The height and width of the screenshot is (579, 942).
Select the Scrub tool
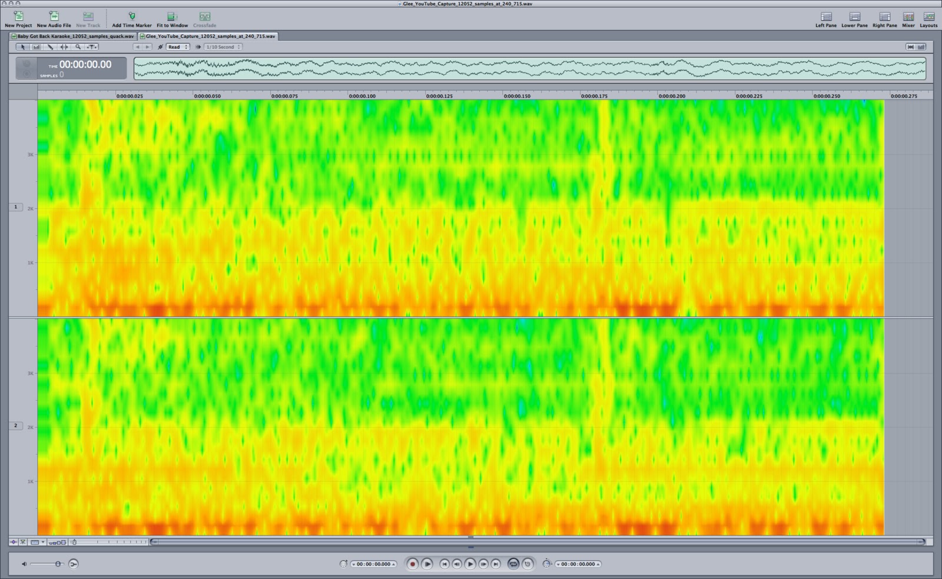tap(92, 47)
